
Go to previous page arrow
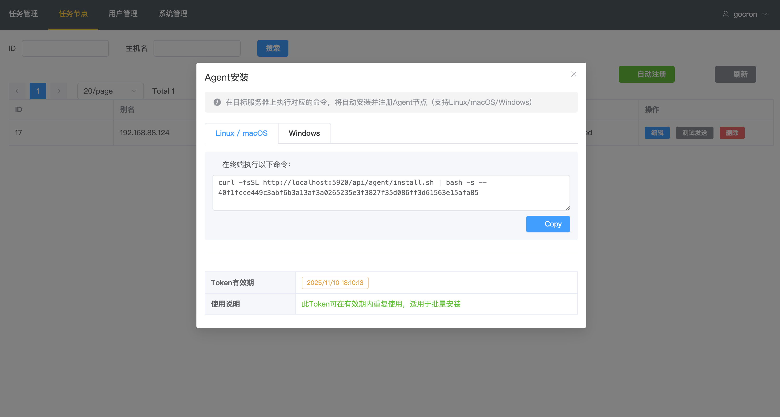[x=17, y=91]
